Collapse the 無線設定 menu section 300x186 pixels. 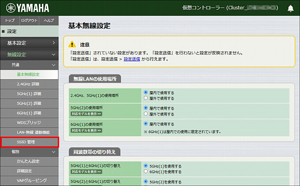click(30, 55)
